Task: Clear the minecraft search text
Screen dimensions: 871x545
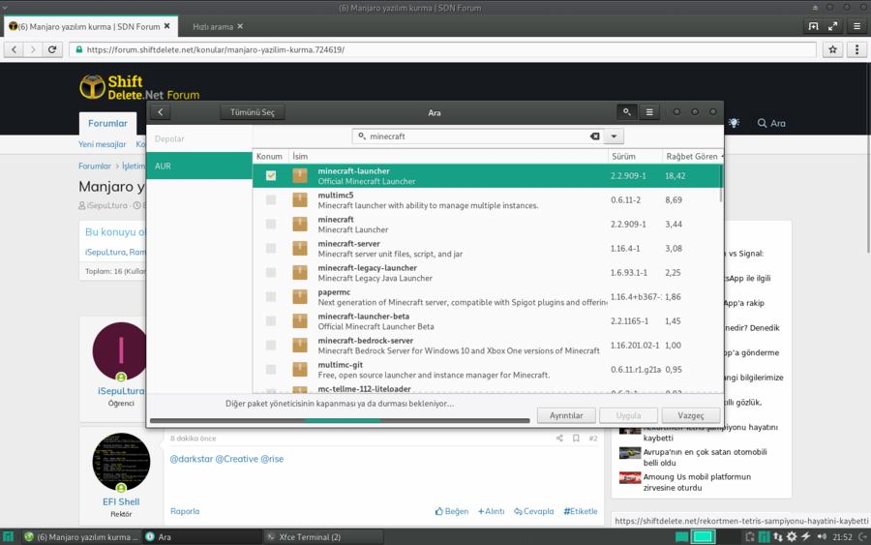Action: coord(594,136)
